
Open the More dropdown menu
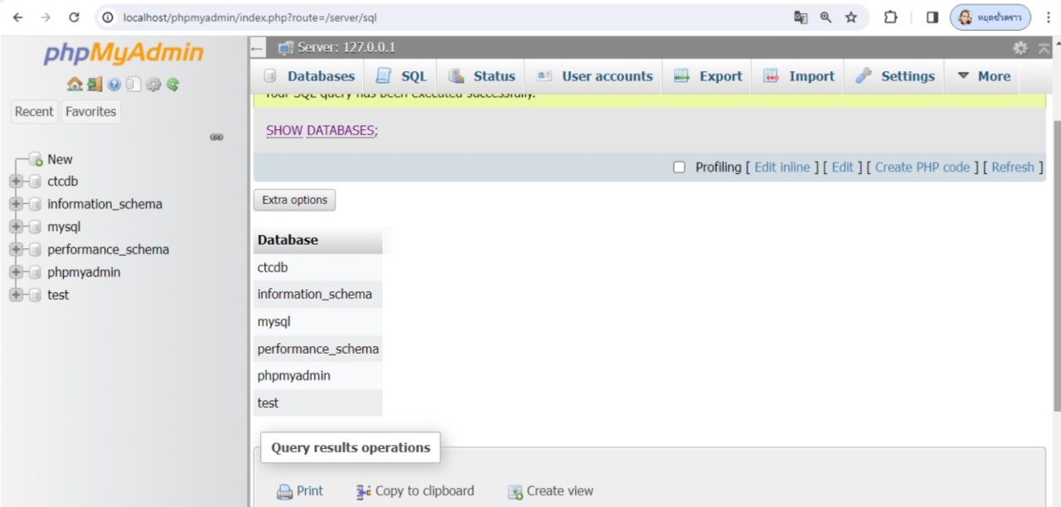coord(984,76)
